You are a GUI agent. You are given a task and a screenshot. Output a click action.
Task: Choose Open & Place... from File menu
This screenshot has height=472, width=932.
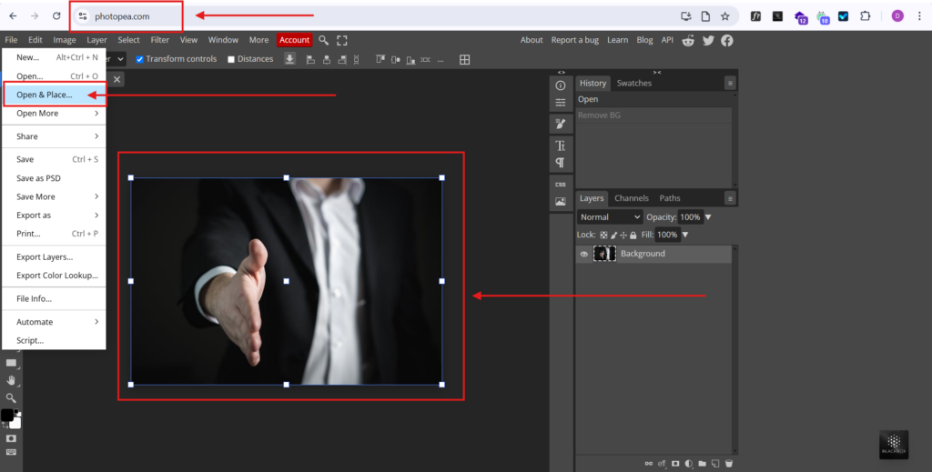coord(55,95)
